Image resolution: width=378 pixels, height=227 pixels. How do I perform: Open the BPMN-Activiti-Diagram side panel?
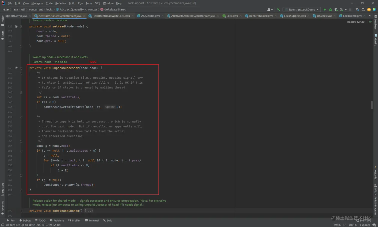[x=375, y=200]
